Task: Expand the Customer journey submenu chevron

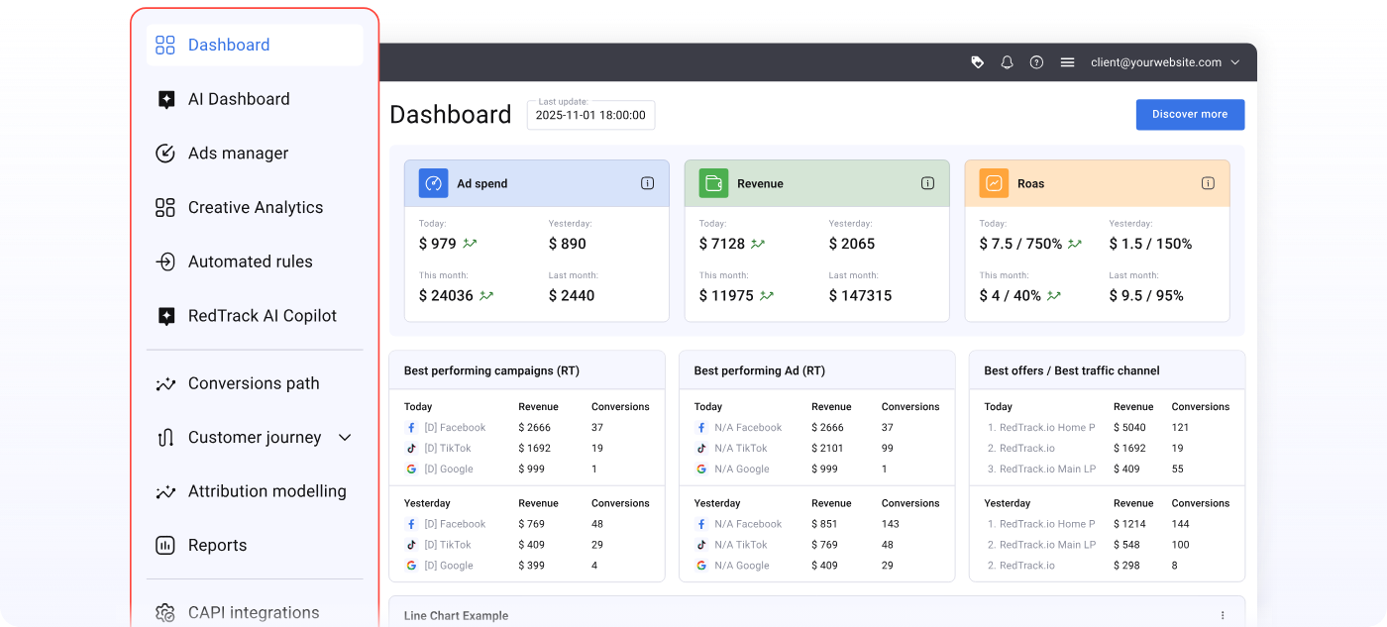Action: click(x=345, y=438)
